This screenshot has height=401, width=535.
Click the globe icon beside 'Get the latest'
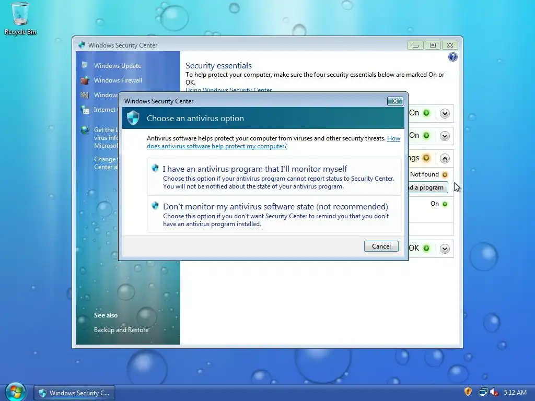click(x=85, y=130)
